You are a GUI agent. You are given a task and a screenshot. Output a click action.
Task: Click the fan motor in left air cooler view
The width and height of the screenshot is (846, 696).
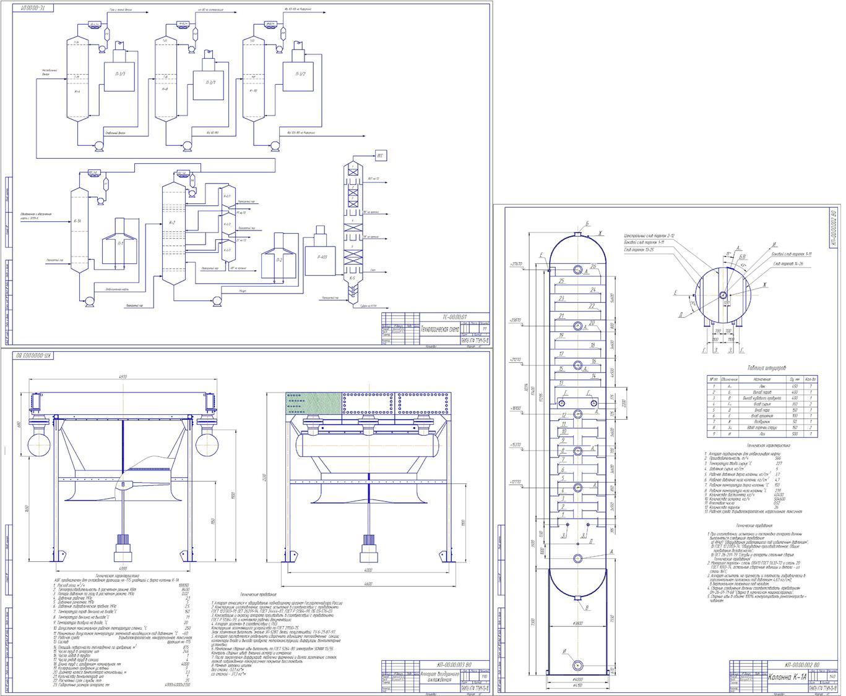click(x=122, y=548)
